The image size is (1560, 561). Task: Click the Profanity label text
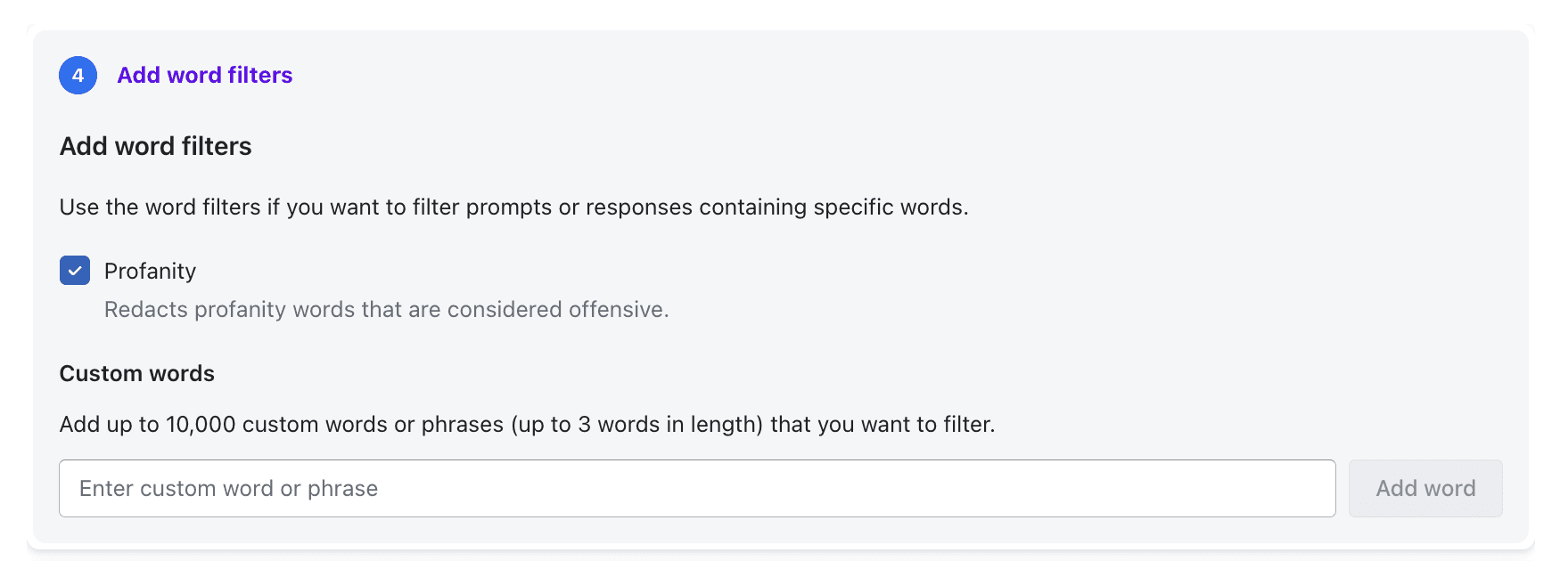pos(150,270)
